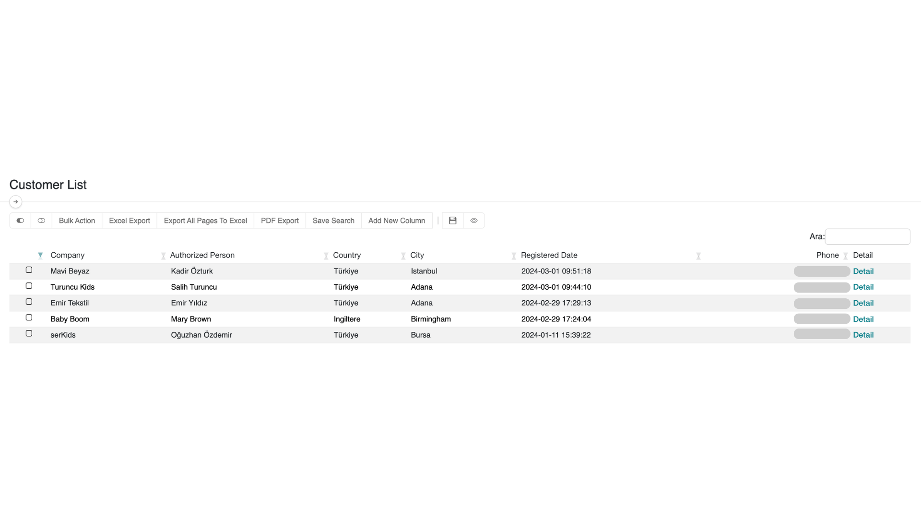
Task: Select Save Search in the toolbar
Action: click(333, 220)
